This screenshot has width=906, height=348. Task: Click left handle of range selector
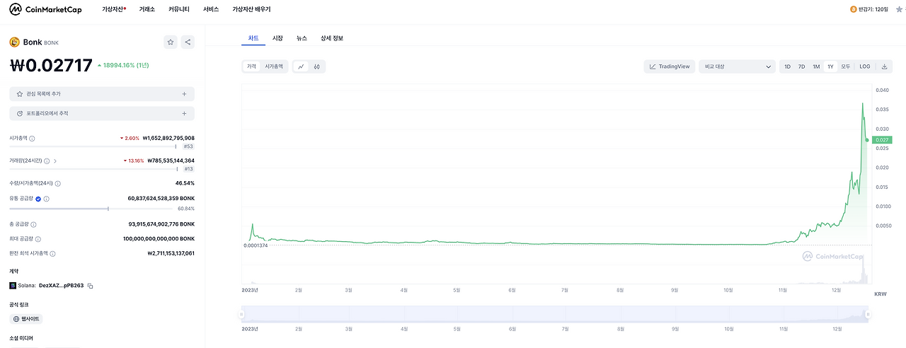pyautogui.click(x=241, y=314)
